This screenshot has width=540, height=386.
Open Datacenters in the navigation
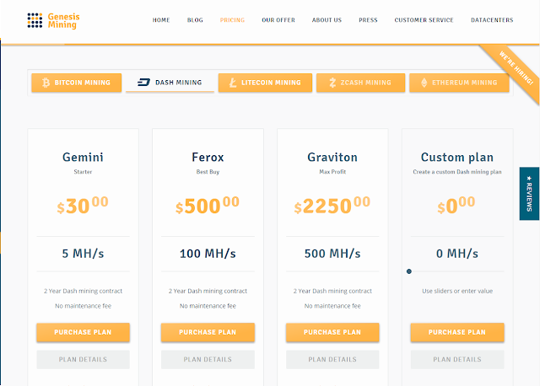pyautogui.click(x=492, y=20)
